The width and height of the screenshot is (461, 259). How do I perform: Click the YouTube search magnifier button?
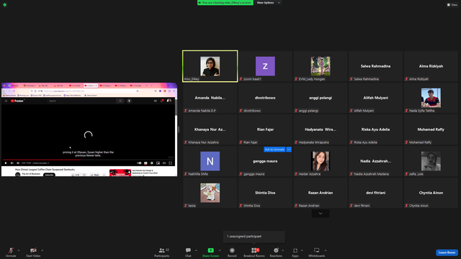120,101
